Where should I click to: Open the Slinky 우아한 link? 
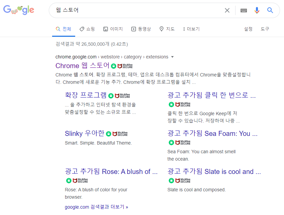(x=85, y=133)
